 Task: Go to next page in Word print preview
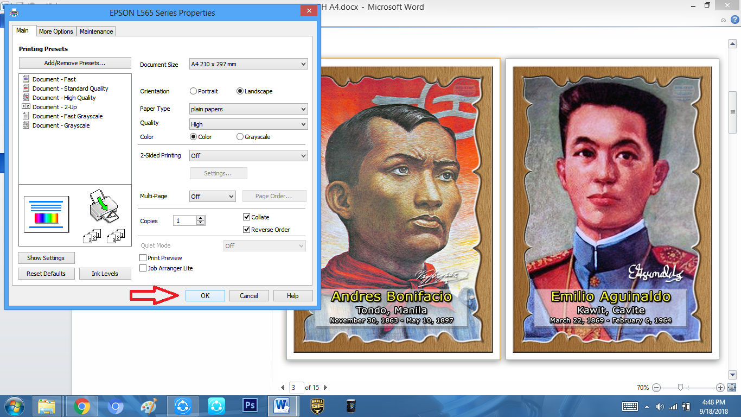click(325, 388)
